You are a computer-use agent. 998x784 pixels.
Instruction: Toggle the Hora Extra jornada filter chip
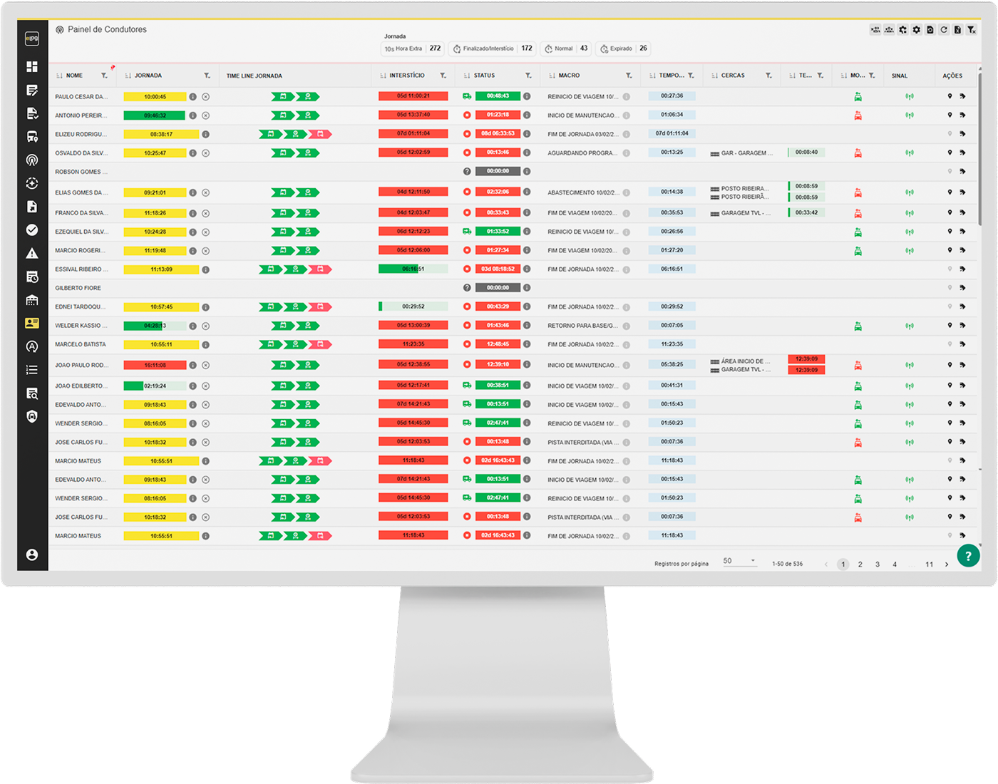tap(413, 49)
